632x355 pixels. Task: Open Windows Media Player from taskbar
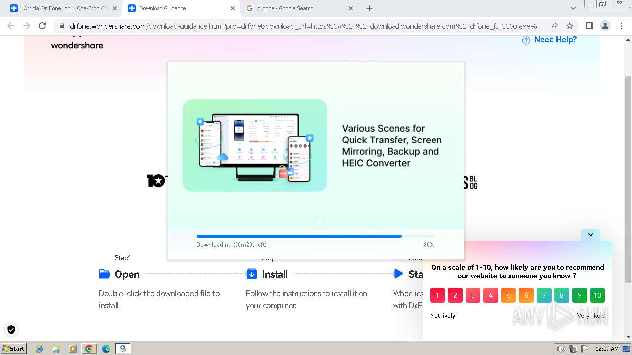73,349
